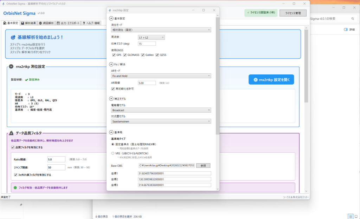Click the search magnifier icon in Explorer
Screen dimensions: 360x219
pos(353,19)
